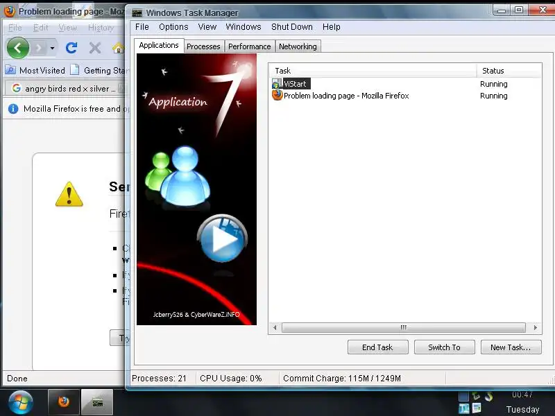Click the blue play button in Application banner
This screenshot has width=555, height=416.
pyautogui.click(x=222, y=239)
